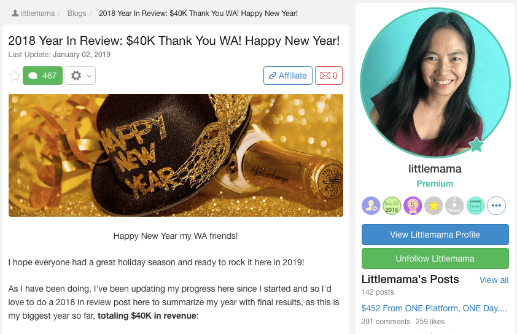This screenshot has width=517, height=334.
Task: Click the star icon to favorite post
Action: coord(15,76)
